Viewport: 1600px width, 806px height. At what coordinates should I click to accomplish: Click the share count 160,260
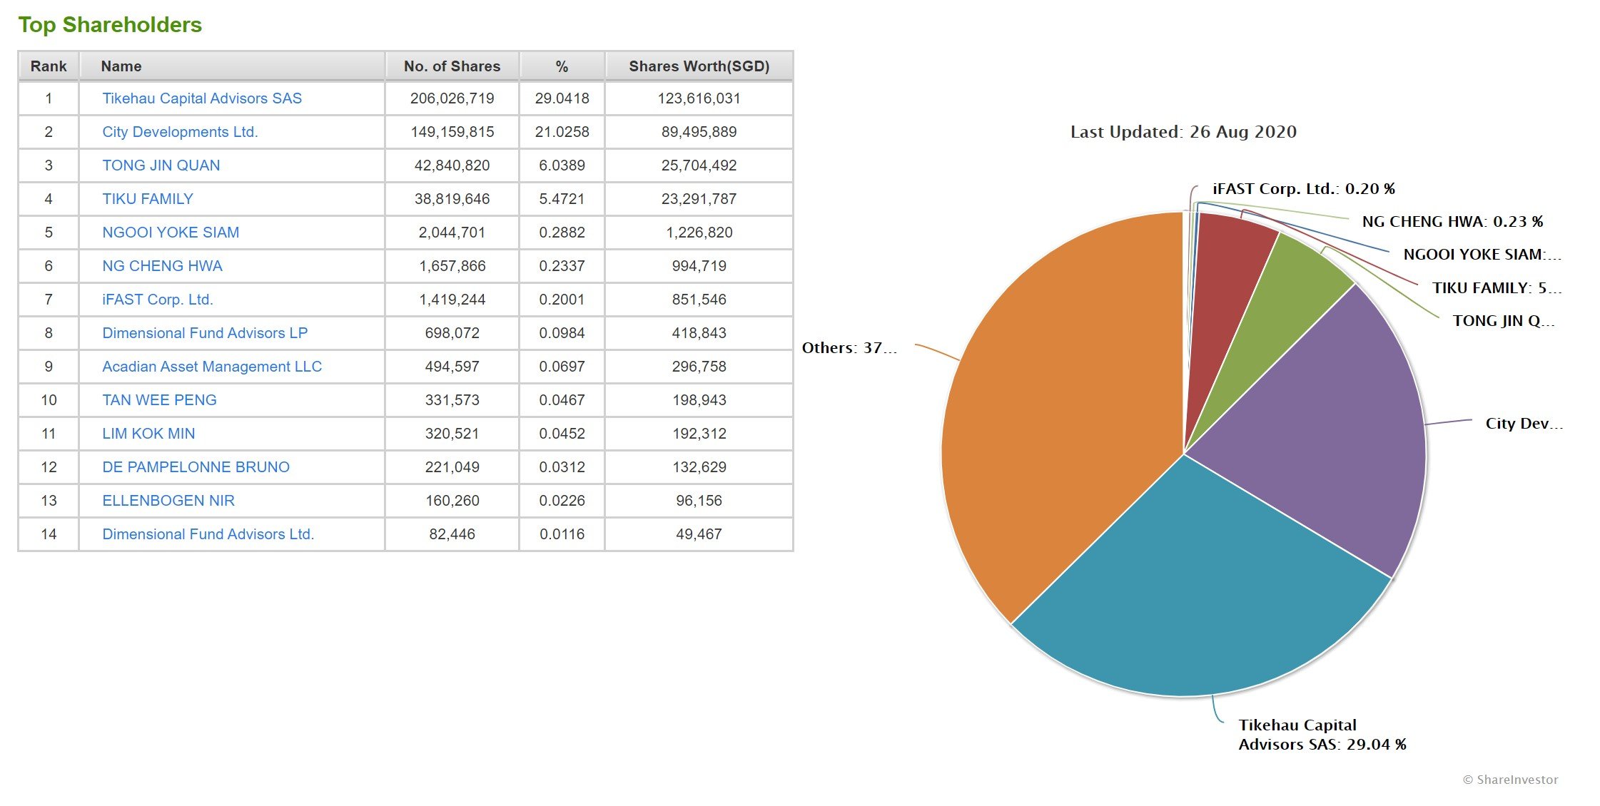452,501
